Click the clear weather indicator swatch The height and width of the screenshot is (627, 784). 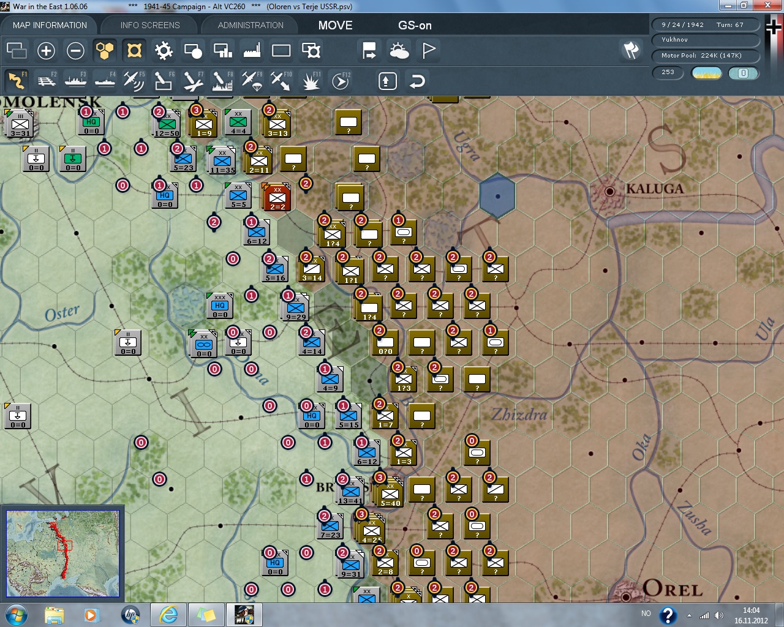[706, 73]
